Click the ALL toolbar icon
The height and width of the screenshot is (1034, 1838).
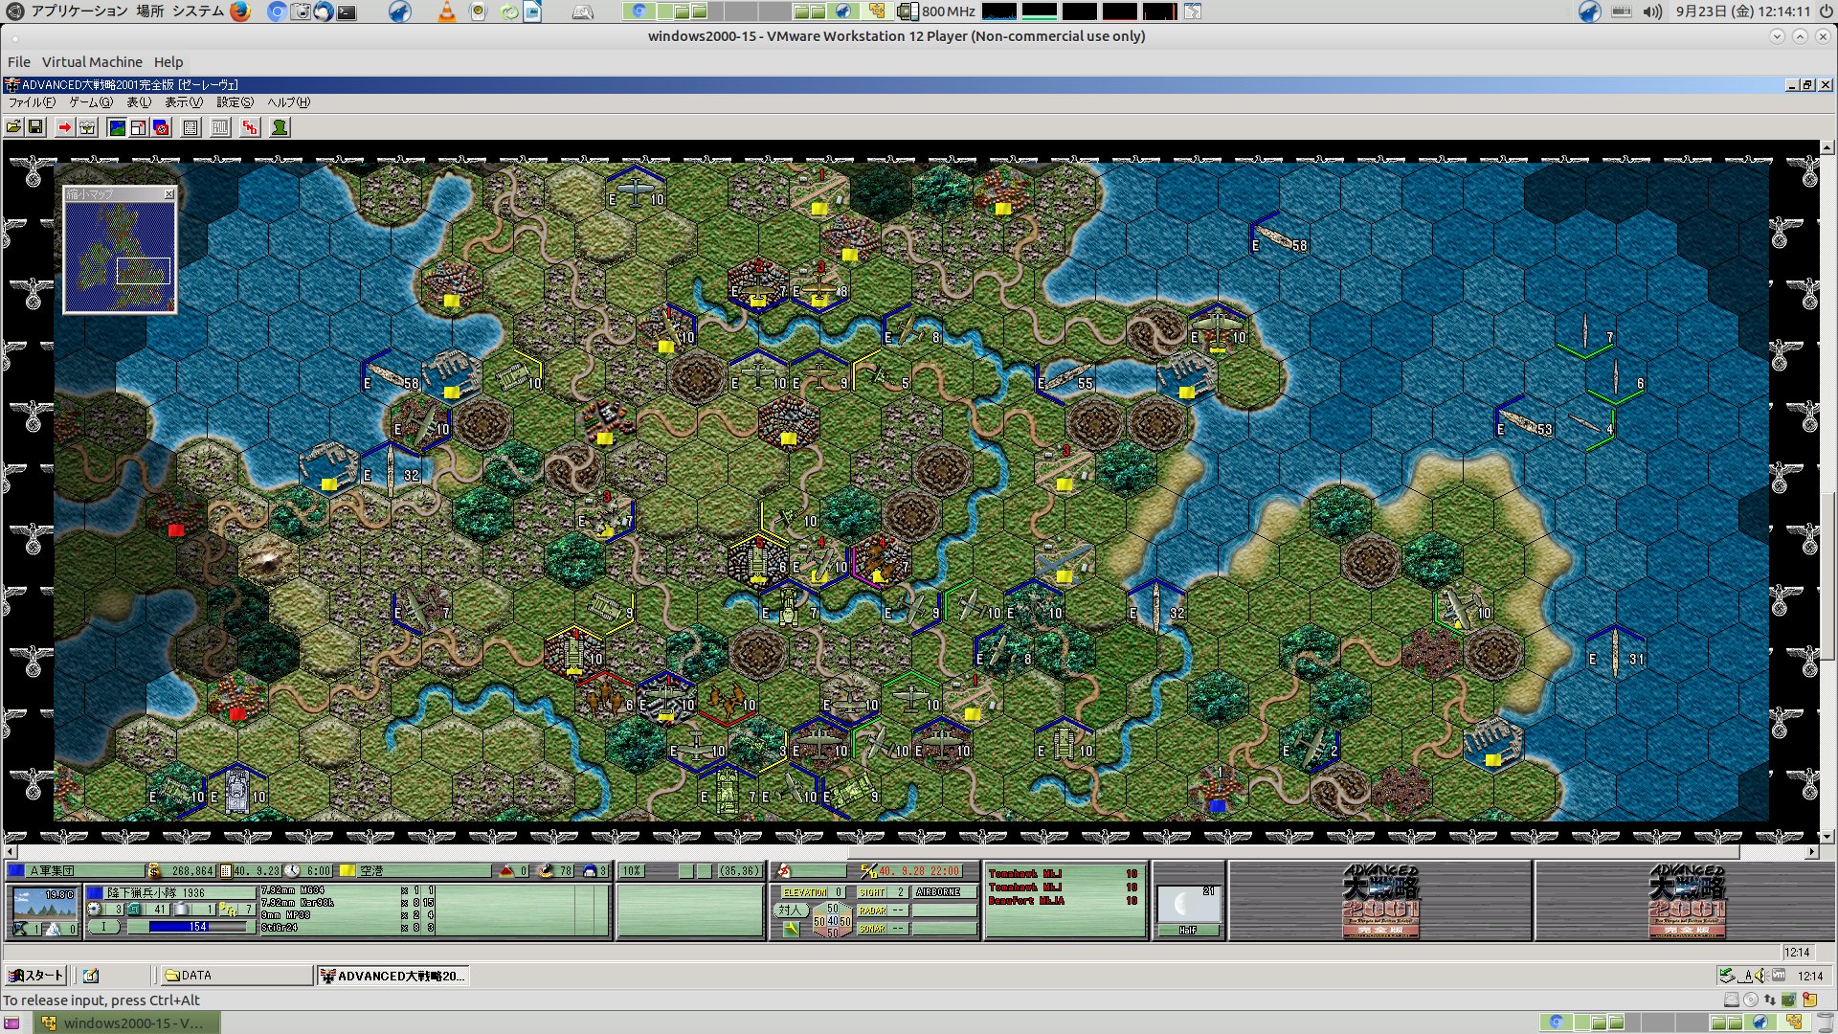click(220, 127)
